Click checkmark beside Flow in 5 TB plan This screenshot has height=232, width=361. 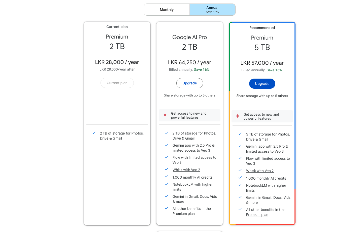coord(240,158)
